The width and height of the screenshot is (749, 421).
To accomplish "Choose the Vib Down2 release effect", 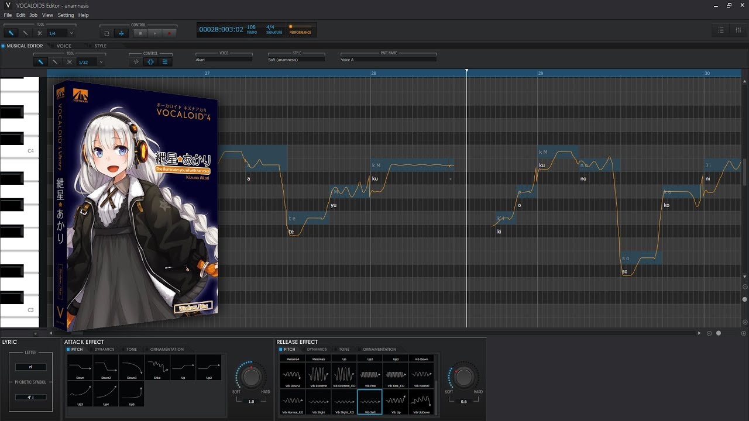I will coord(292,375).
